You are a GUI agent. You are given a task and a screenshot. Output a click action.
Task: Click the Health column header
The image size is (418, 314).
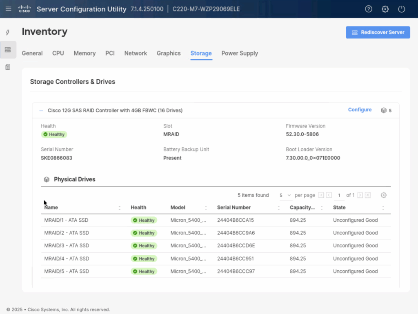tap(138, 207)
